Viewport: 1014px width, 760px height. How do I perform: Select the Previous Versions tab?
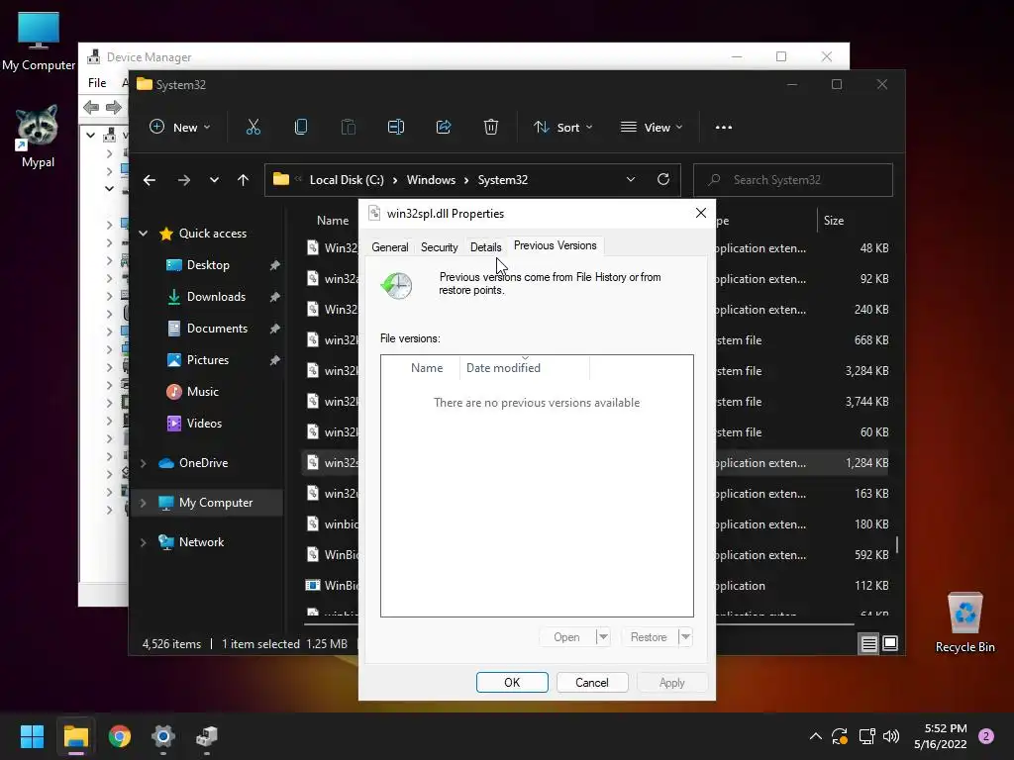coord(555,245)
